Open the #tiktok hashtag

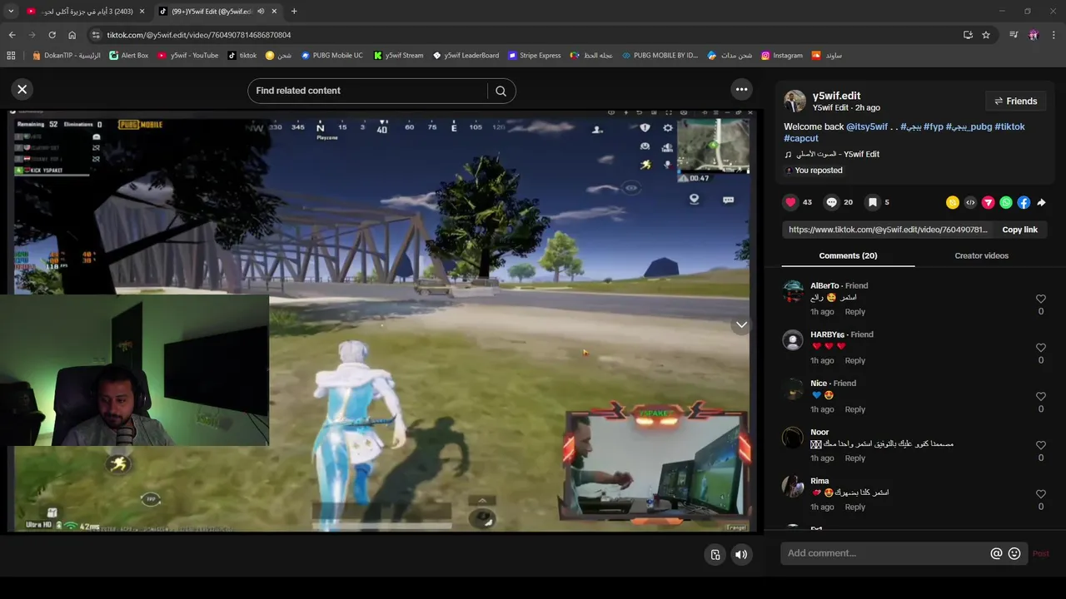tap(1009, 126)
